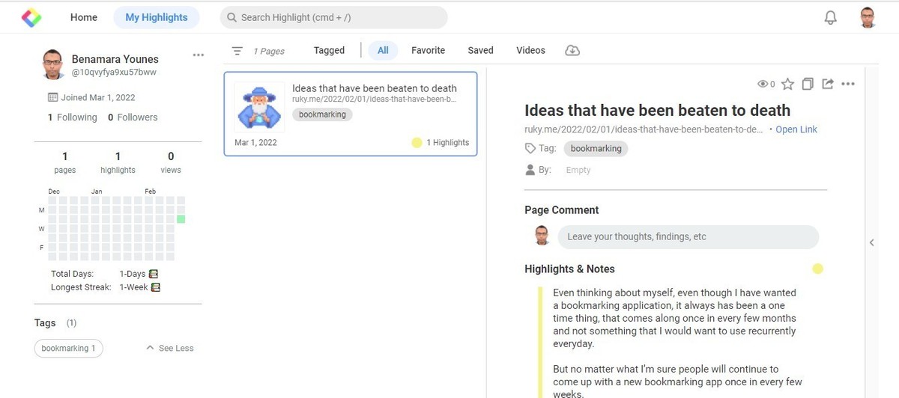
Task: Click the share/export icon
Action: point(828,84)
